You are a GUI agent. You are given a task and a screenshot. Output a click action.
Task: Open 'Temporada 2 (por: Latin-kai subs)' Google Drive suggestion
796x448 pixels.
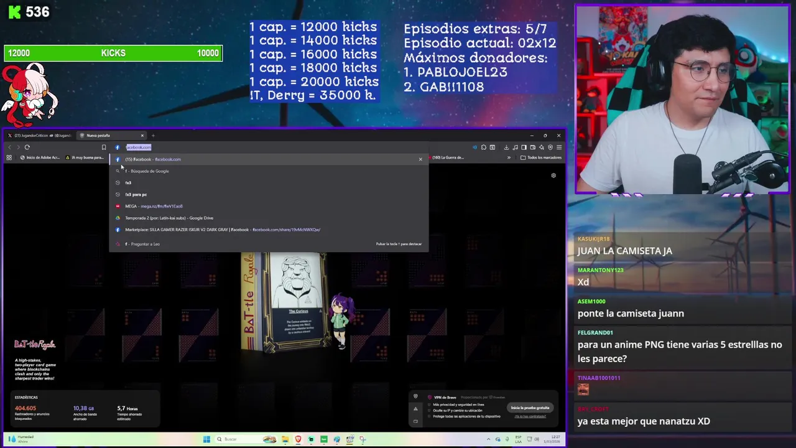(269, 218)
